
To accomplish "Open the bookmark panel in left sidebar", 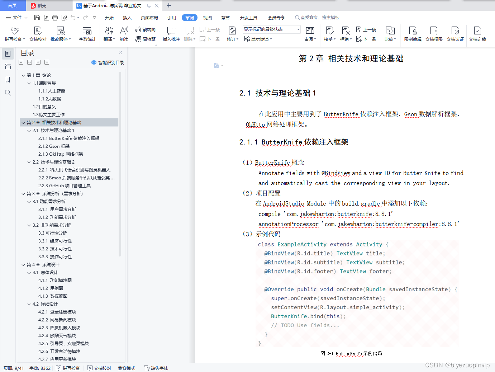I will [x=8, y=80].
